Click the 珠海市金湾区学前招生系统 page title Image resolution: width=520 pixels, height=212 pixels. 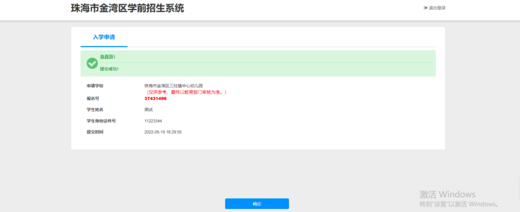[128, 8]
